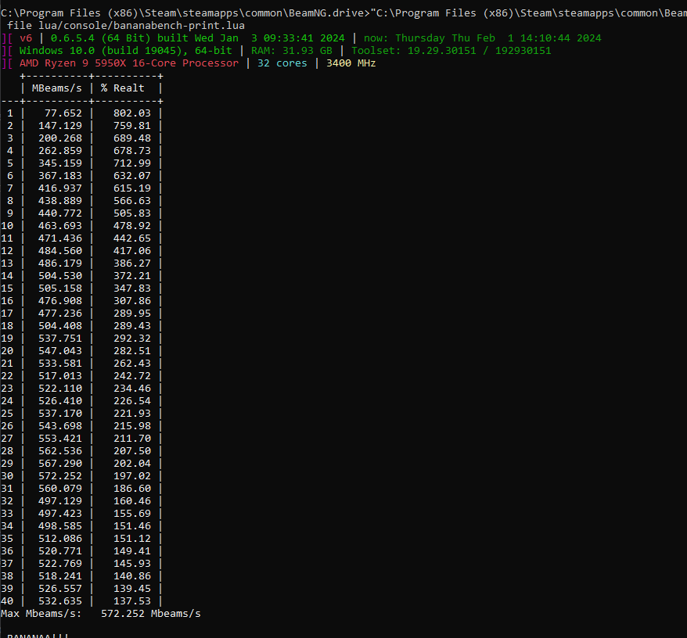The image size is (687, 638).
Task: Click the value 486.179 in row 13
Action: coord(60,263)
